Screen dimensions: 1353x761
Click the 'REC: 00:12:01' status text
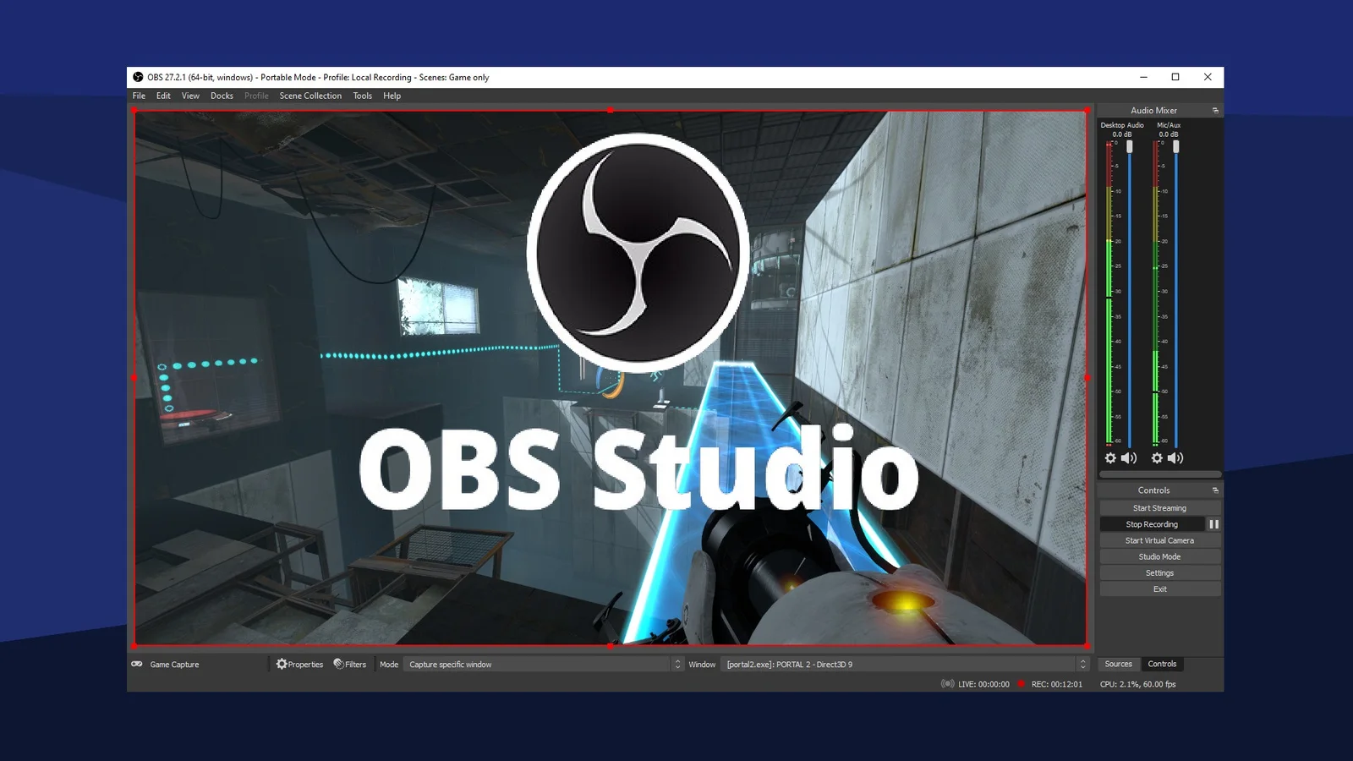[x=1056, y=684]
